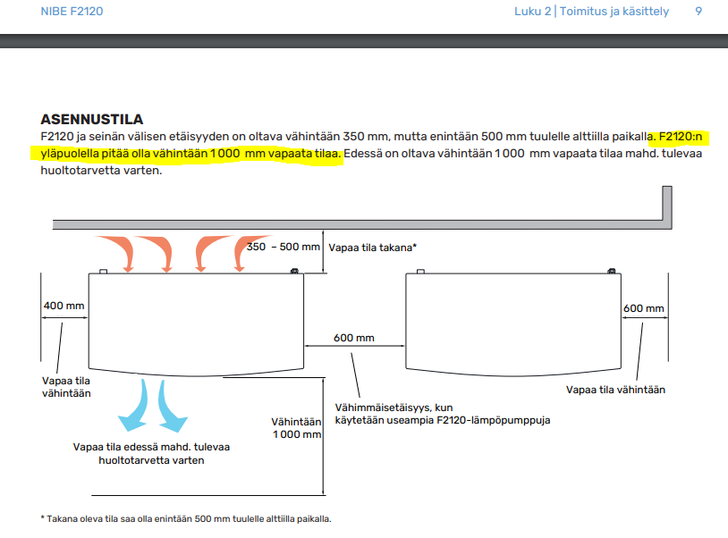Click the '400 mm' dimension label
This screenshot has width=728, height=538.
[63, 306]
